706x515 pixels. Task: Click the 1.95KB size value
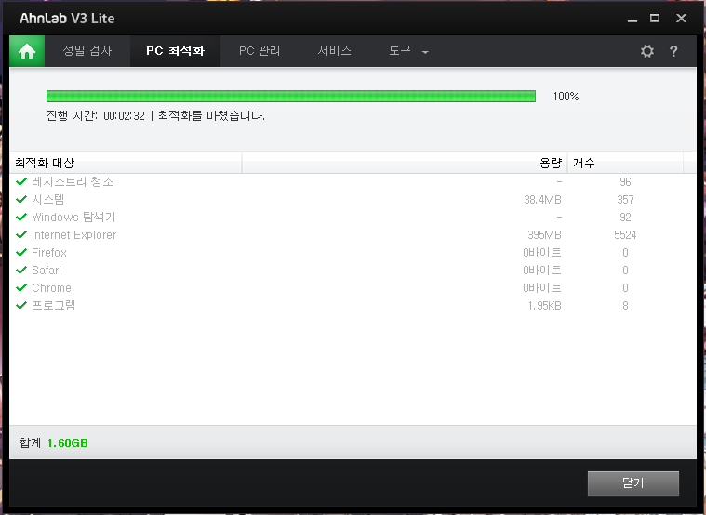[545, 306]
